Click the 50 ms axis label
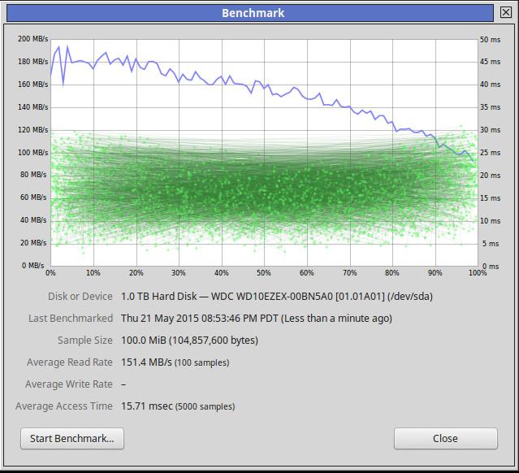The height and width of the screenshot is (473, 519). 491,40
